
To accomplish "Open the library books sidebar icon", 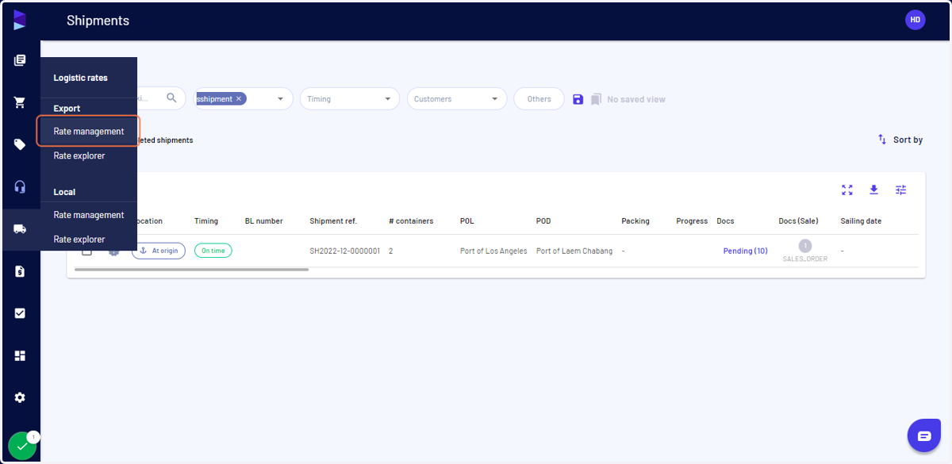I will (x=20, y=60).
